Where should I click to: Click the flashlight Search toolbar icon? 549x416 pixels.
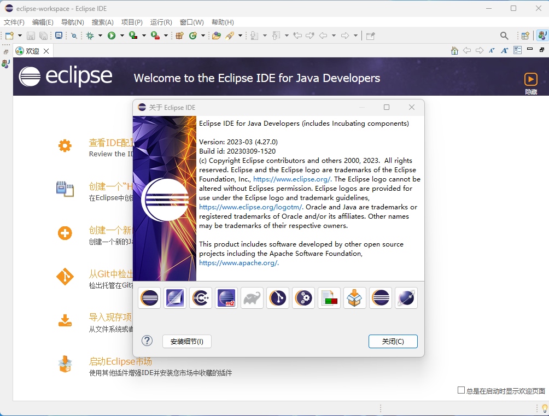tap(230, 36)
